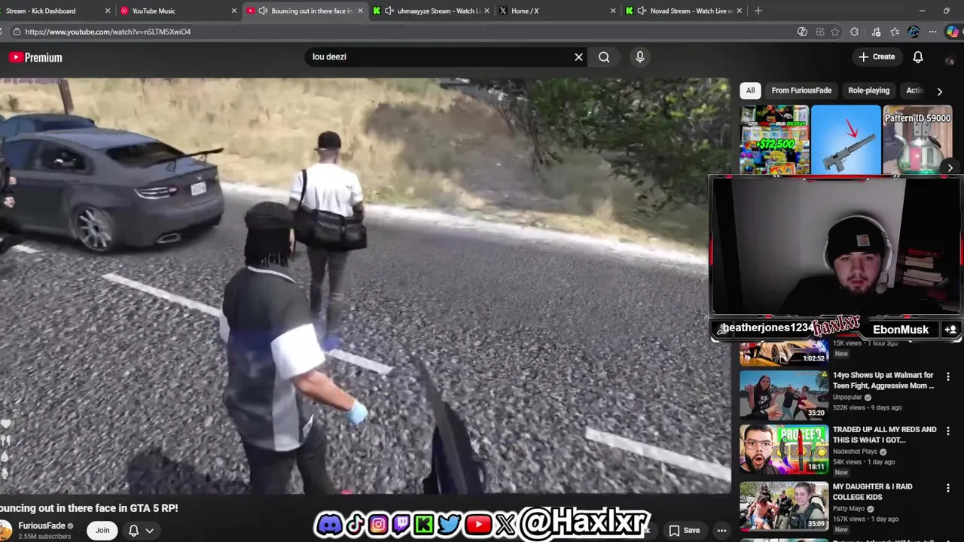Switch to the Novad Stream browser tab

point(684,11)
